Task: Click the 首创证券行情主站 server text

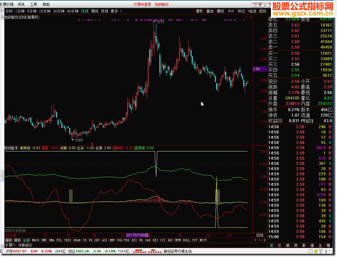Action: pyautogui.click(x=178, y=251)
